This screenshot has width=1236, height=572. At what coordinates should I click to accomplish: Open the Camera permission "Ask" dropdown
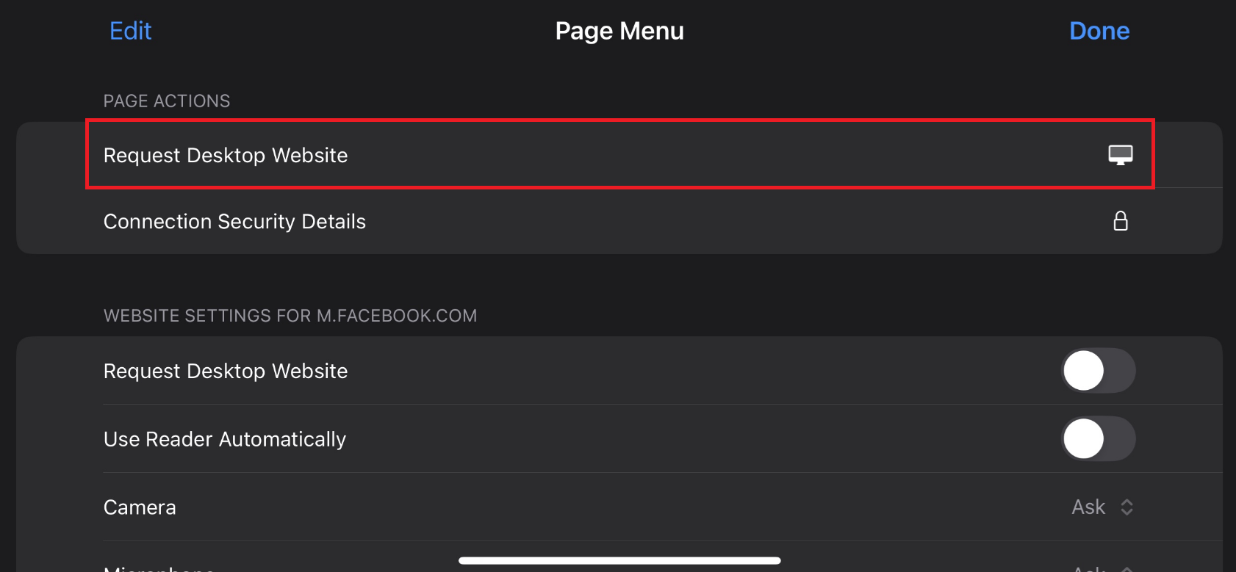pos(1102,507)
